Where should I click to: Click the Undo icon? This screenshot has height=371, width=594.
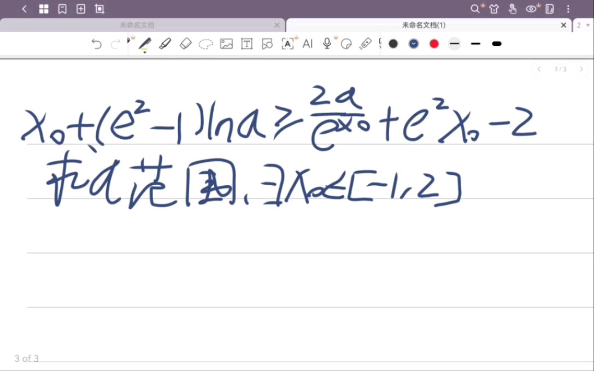click(x=97, y=44)
